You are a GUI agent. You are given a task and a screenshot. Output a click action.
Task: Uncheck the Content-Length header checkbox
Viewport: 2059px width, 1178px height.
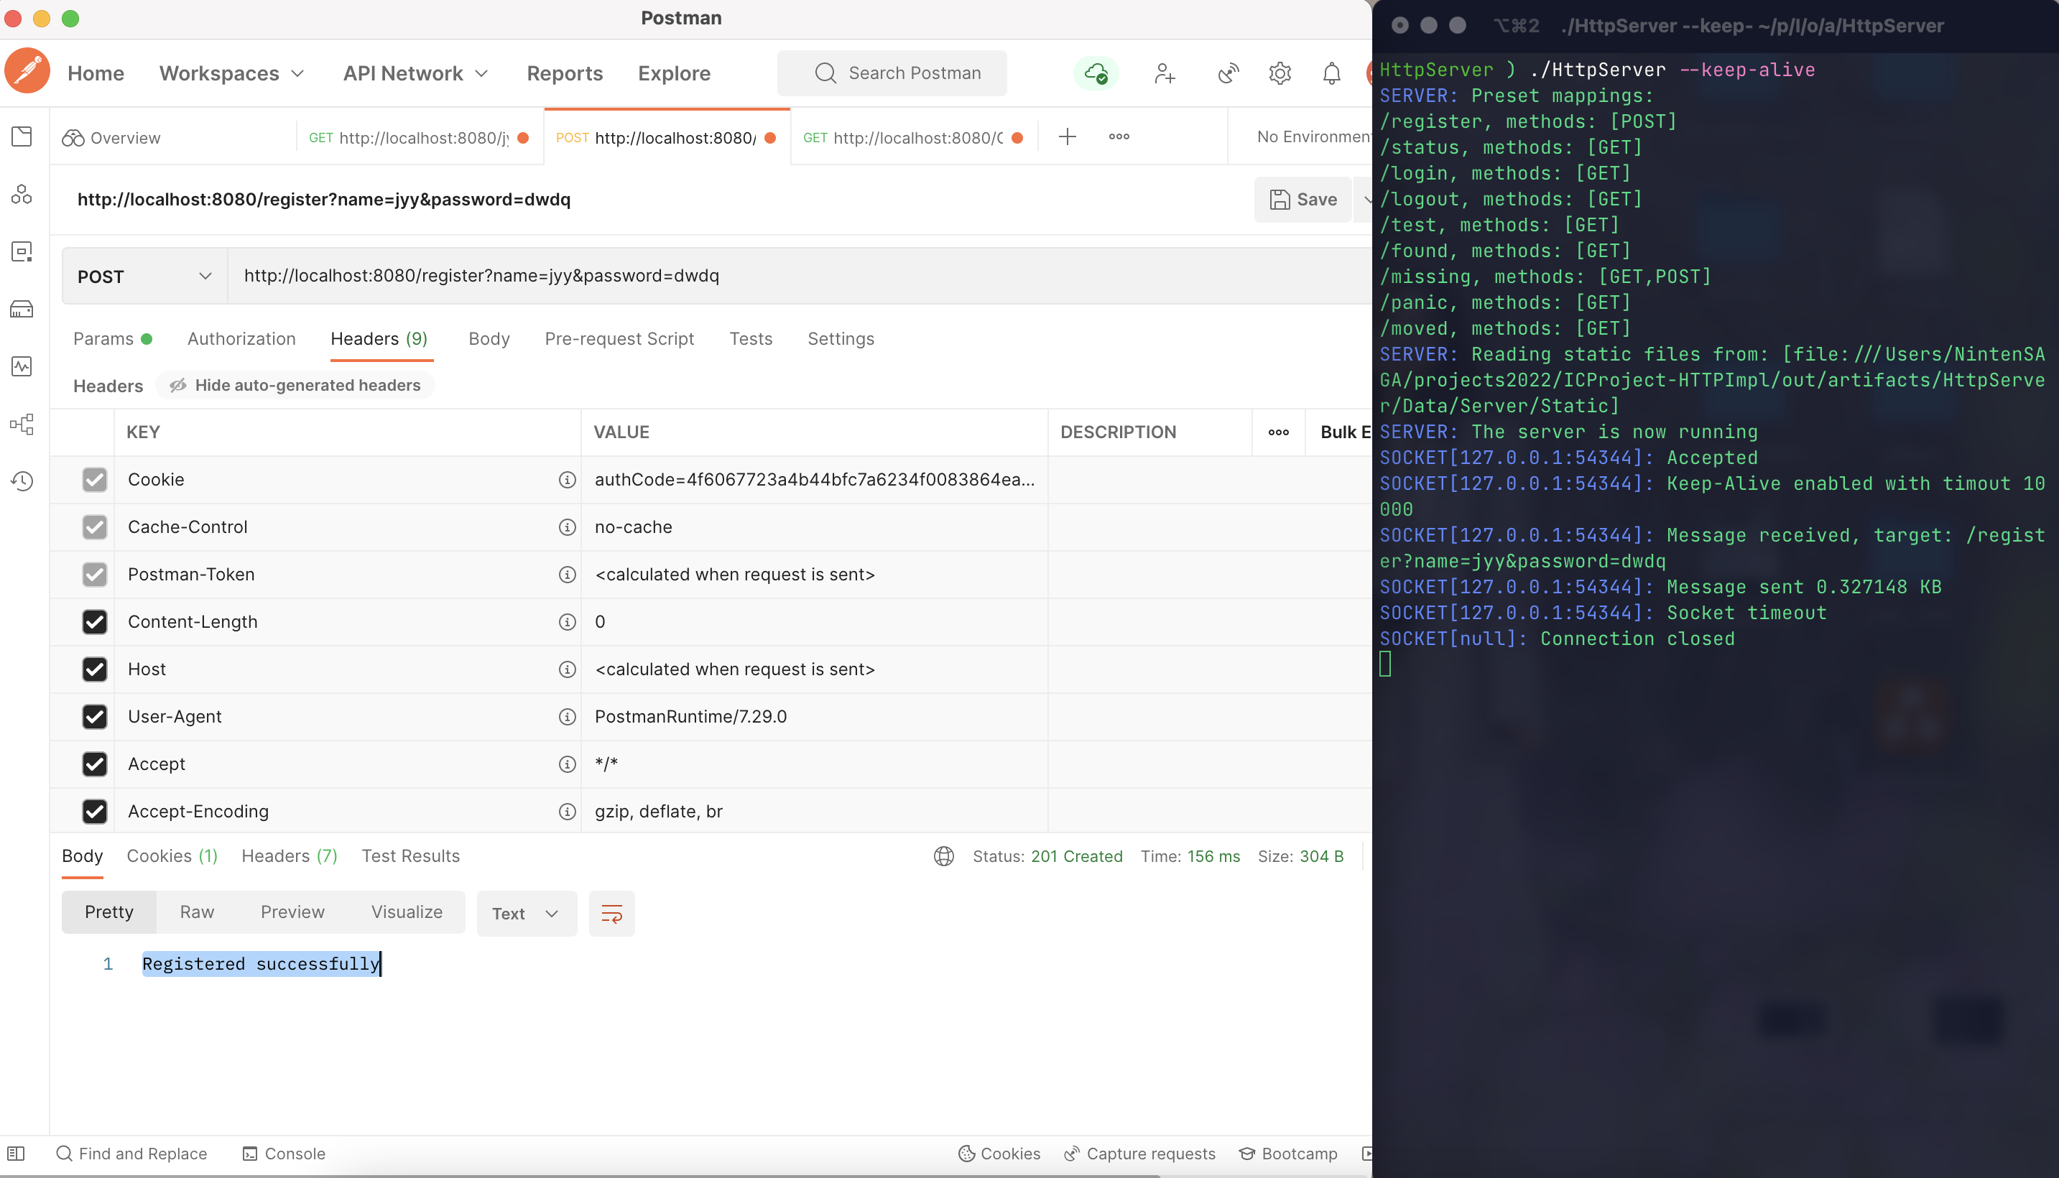[x=95, y=622]
